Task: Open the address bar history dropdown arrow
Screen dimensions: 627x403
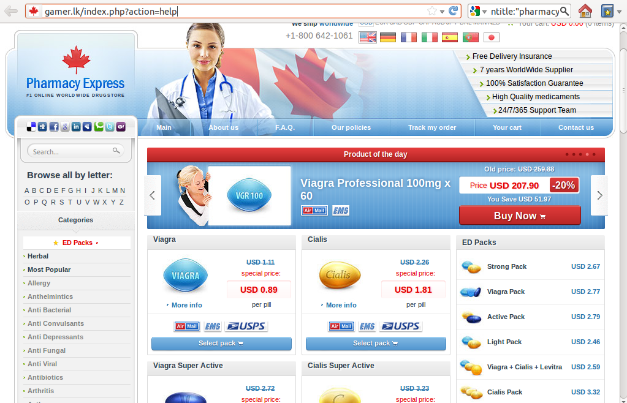Action: 443,12
